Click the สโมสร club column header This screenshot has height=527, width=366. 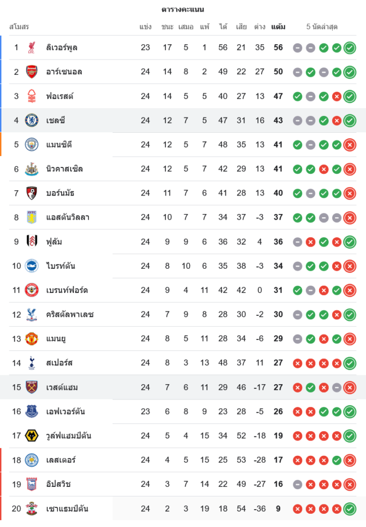click(19, 26)
